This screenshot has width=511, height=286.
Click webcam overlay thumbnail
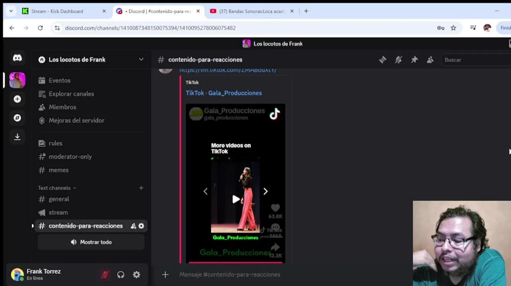pyautogui.click(x=462, y=243)
